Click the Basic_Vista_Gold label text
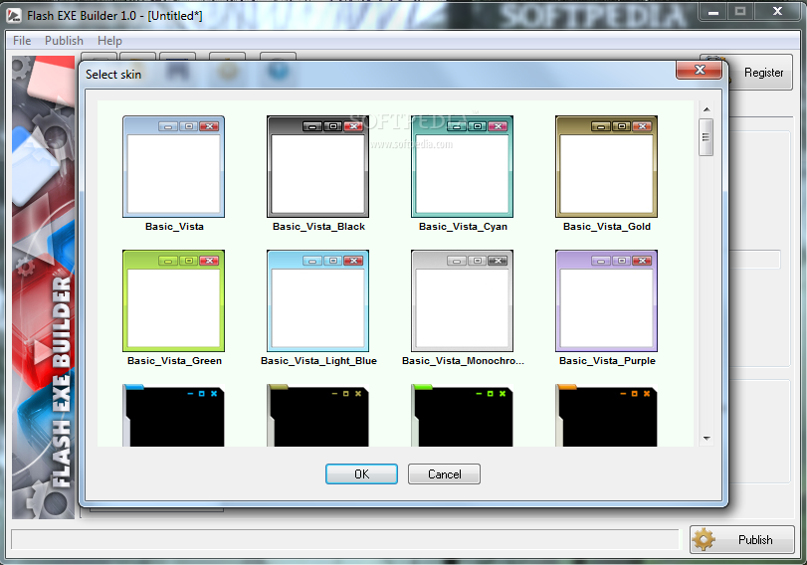807x565 pixels. click(607, 227)
